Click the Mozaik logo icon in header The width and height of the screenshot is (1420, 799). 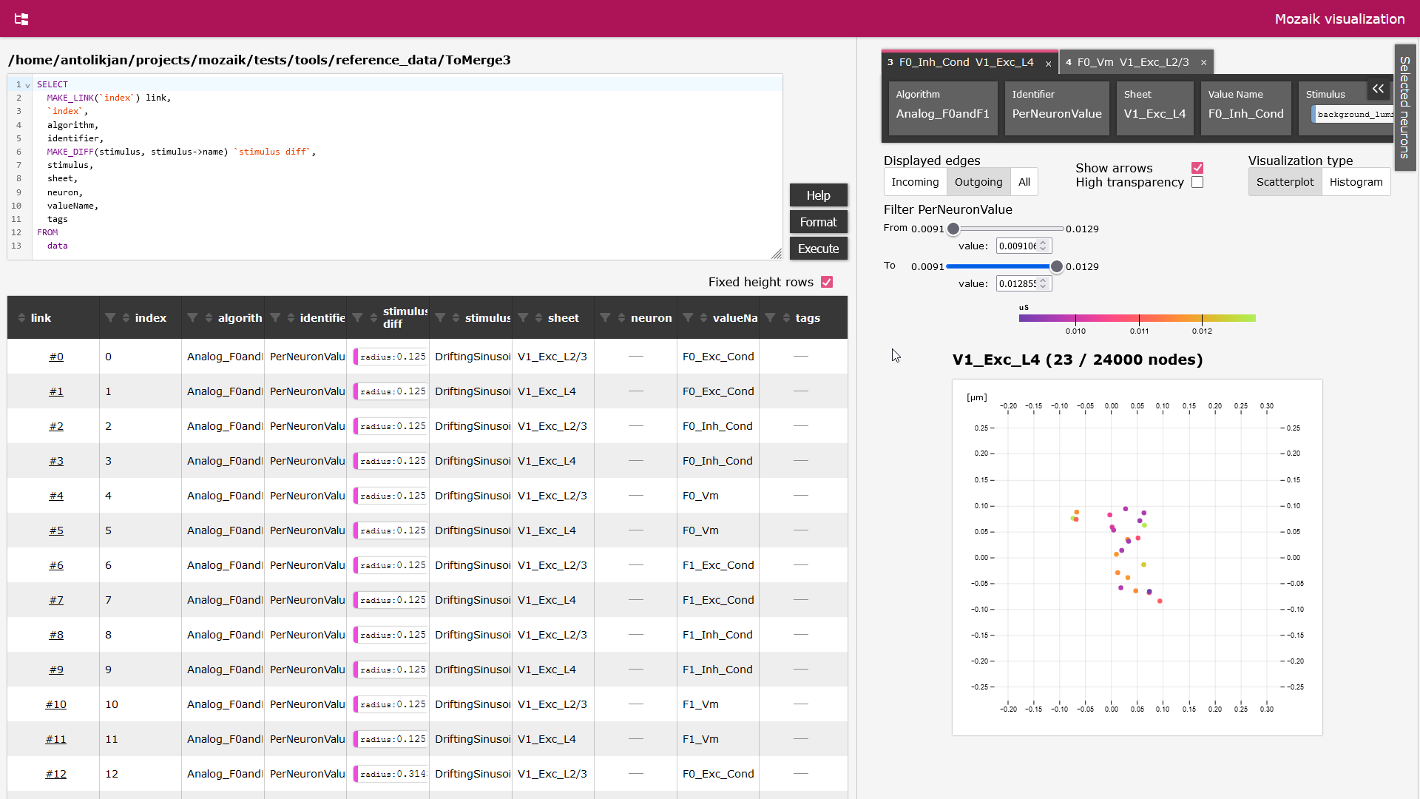click(x=21, y=19)
